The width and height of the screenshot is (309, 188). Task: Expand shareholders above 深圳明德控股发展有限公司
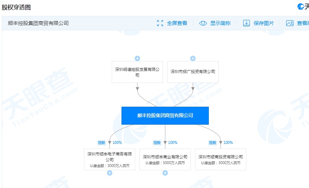point(137,58)
